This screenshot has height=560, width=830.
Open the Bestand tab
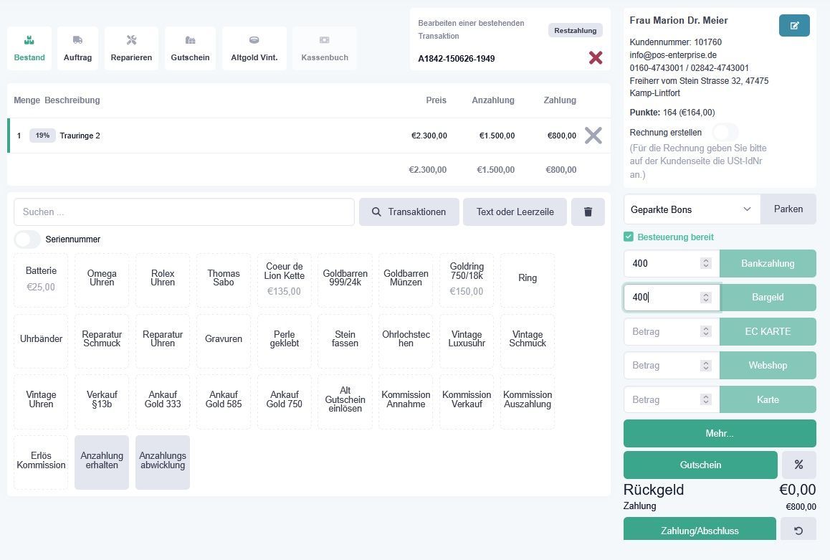(29, 48)
